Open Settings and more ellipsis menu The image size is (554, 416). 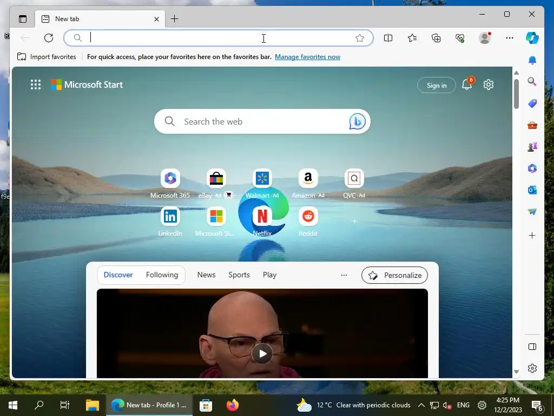pyautogui.click(x=510, y=38)
